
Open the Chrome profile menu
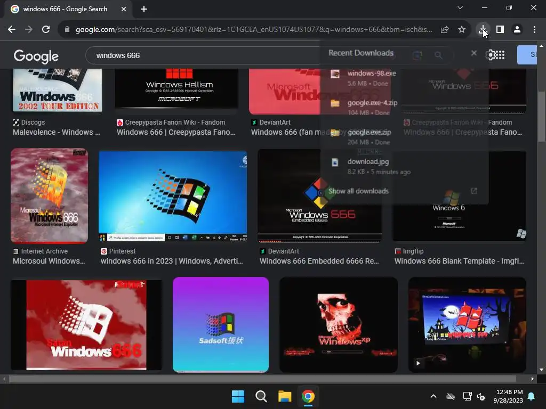[517, 30]
